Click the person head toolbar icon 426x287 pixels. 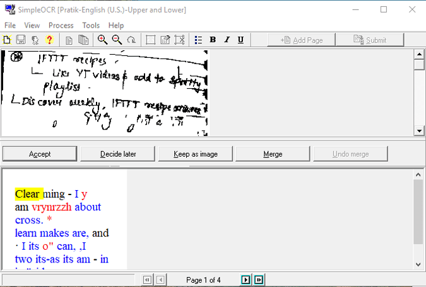[35, 40]
